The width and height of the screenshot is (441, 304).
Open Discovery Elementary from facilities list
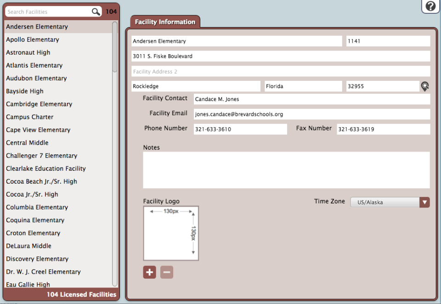click(x=37, y=259)
